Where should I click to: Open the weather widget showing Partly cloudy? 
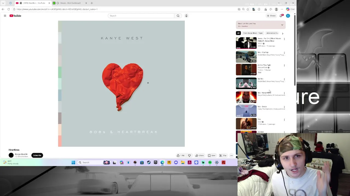coord(11,163)
